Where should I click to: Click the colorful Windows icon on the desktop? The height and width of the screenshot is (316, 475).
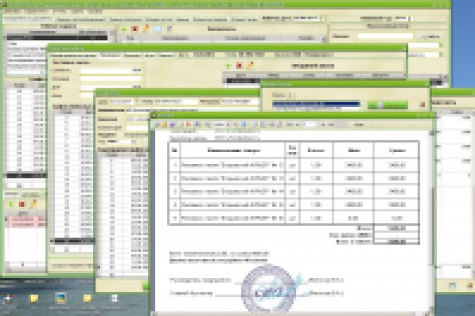(x=7, y=299)
